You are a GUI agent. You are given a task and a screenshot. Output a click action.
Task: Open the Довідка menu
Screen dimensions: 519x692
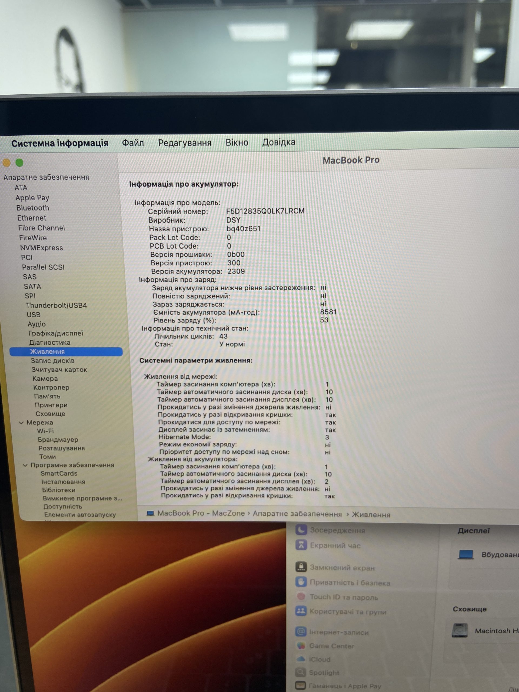click(278, 142)
